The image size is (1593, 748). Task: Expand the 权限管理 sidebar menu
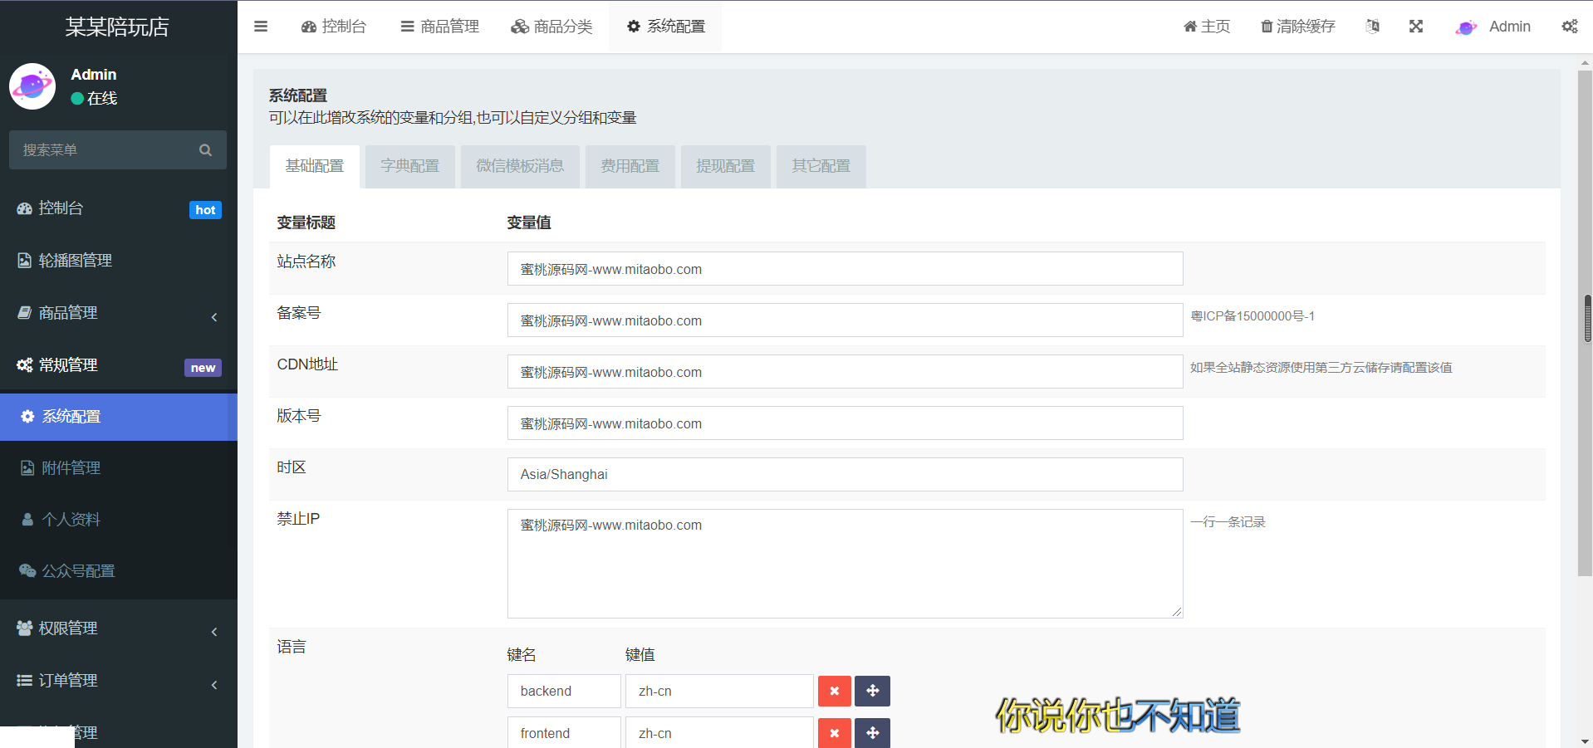coord(119,628)
